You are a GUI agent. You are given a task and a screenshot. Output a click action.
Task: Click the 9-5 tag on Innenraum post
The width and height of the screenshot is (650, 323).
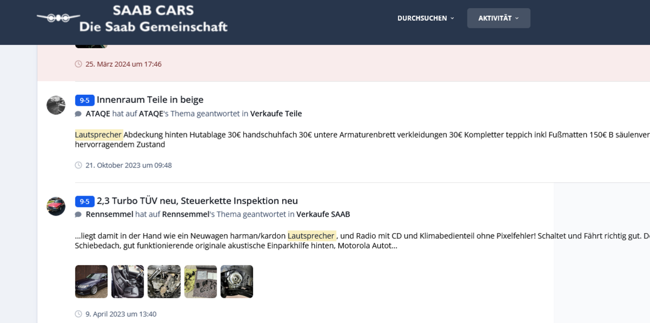pos(84,100)
